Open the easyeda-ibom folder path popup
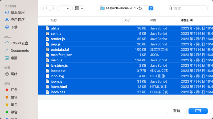The height and width of the screenshot is (119, 213). pyautogui.click(x=126, y=8)
